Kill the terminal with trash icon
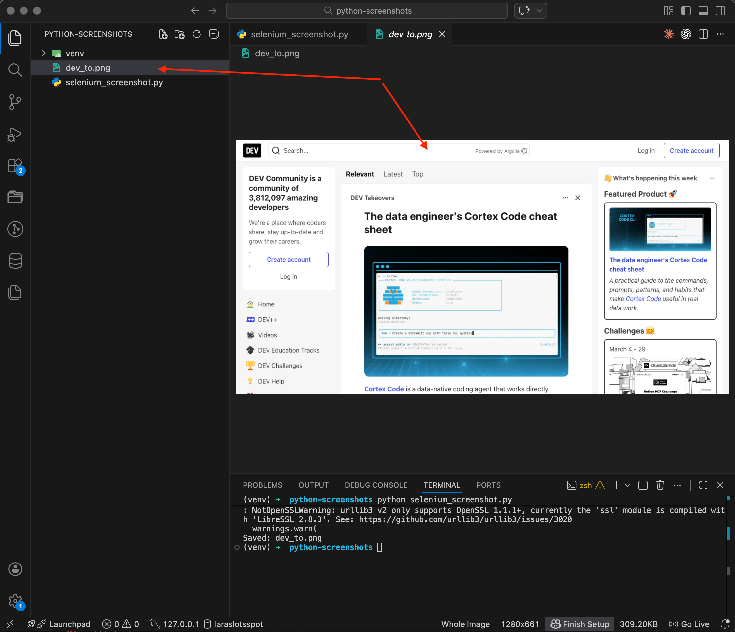735x632 pixels. click(660, 485)
